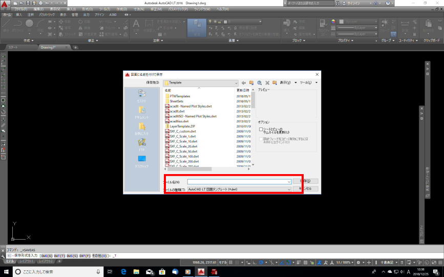Expand the 修正 ribbon panel
The image size is (444, 277).
click(x=93, y=40)
